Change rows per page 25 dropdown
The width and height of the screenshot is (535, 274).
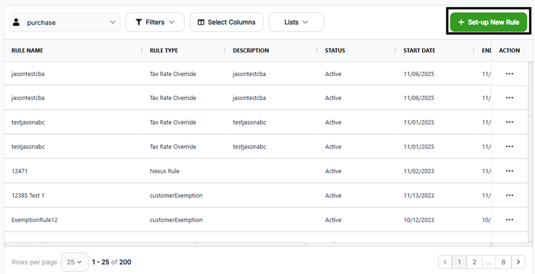tap(74, 262)
